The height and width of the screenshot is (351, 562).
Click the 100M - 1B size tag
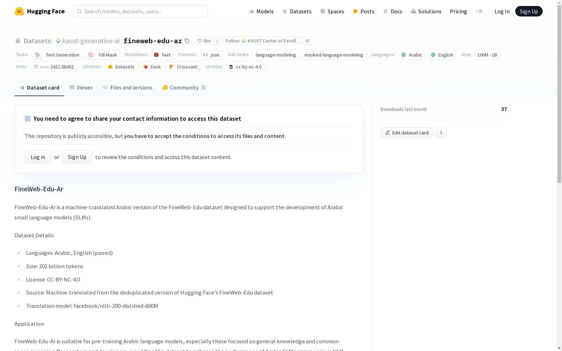(487, 55)
